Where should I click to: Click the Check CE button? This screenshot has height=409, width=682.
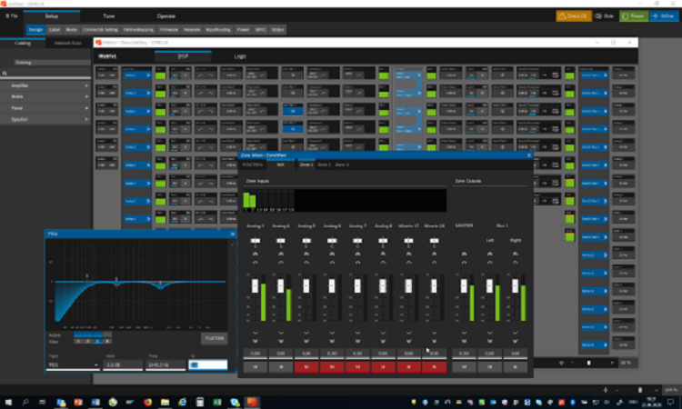(x=574, y=16)
